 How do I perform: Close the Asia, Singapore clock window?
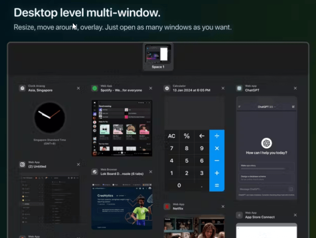click(78, 88)
